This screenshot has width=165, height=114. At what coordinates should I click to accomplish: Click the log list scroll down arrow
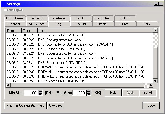click(156, 81)
